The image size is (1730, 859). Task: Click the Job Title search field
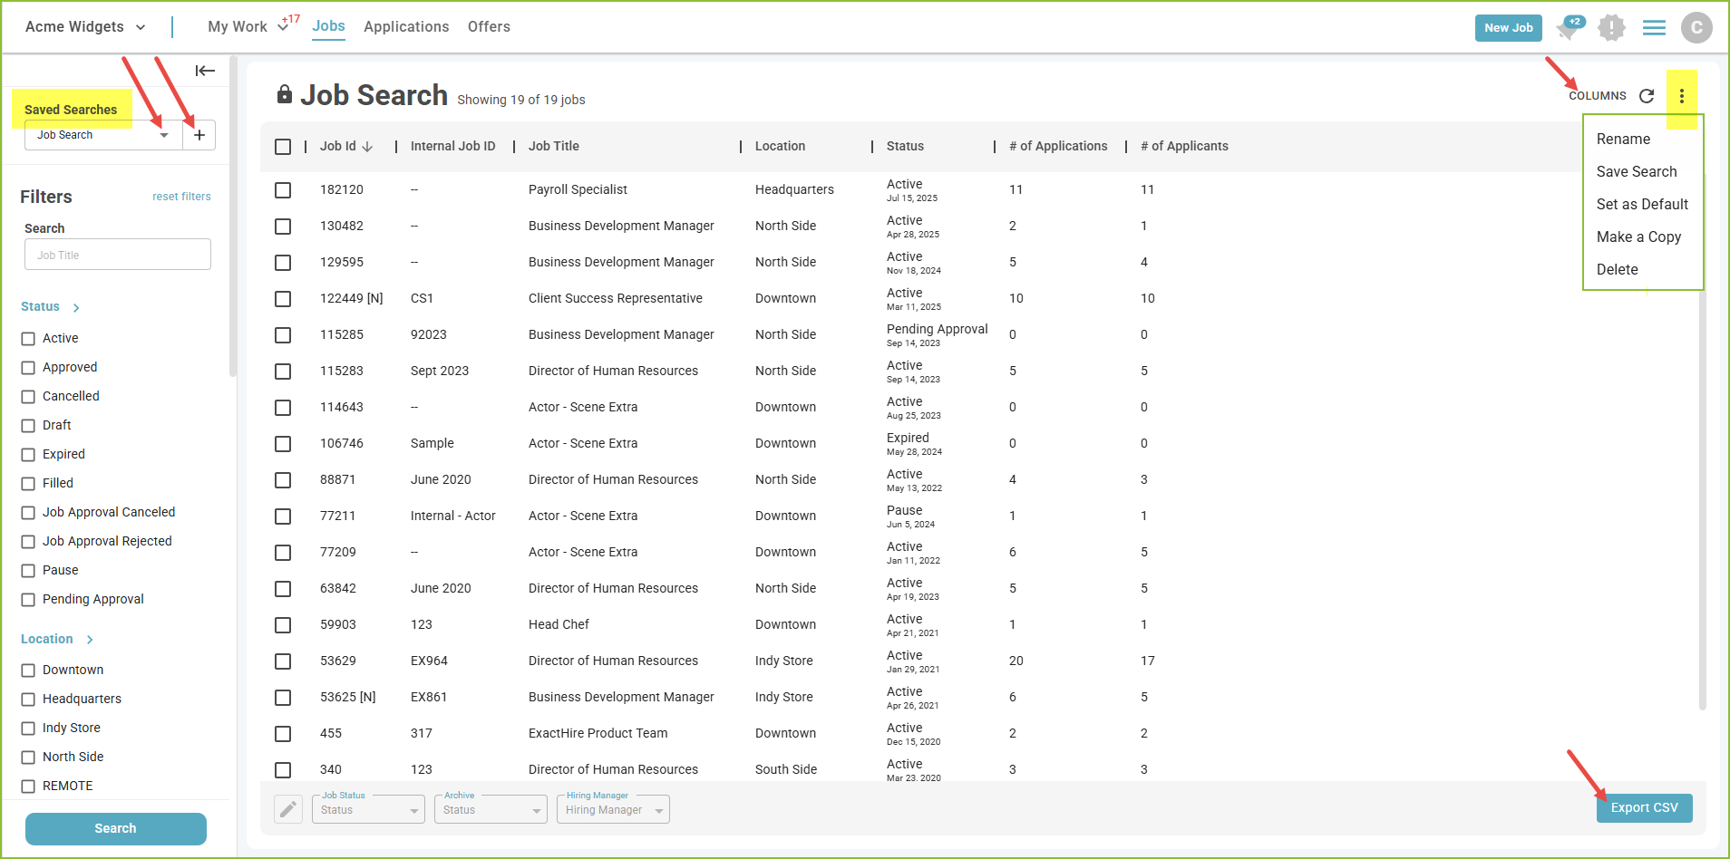(x=118, y=255)
